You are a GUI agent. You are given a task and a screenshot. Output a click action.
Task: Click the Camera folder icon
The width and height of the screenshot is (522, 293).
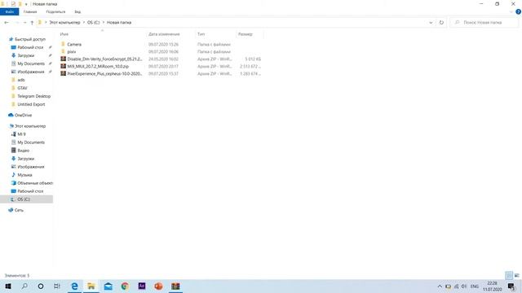click(64, 44)
